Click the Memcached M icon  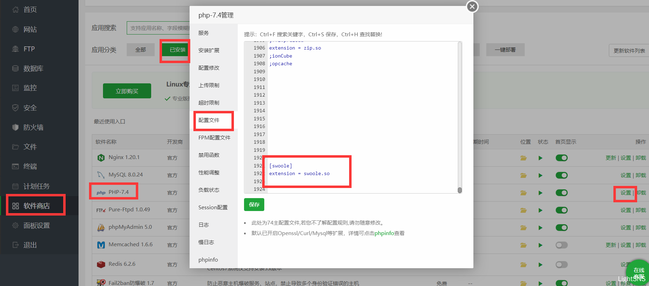pos(101,245)
